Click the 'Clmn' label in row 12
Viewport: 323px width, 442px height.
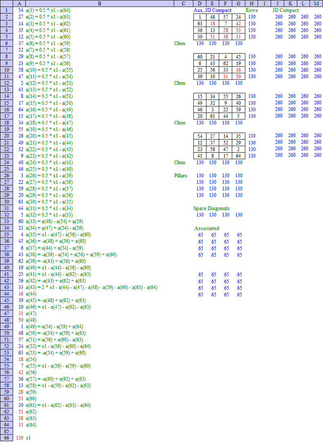point(179,83)
